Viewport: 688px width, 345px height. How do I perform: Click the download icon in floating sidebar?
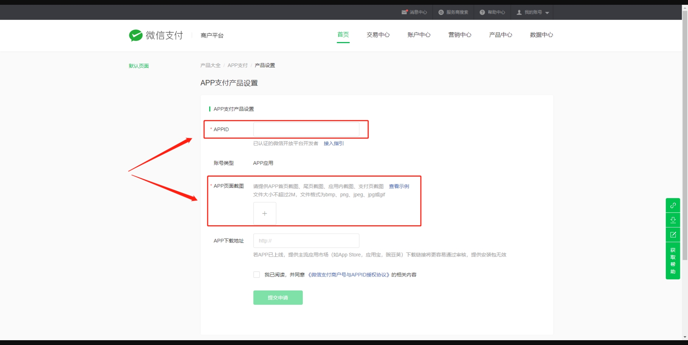click(673, 220)
